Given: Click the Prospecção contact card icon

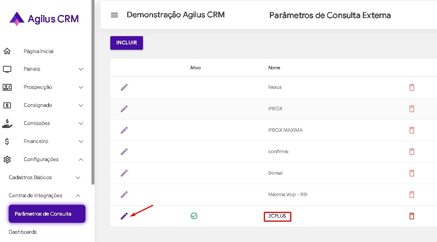Looking at the screenshot, I should click(x=7, y=87).
